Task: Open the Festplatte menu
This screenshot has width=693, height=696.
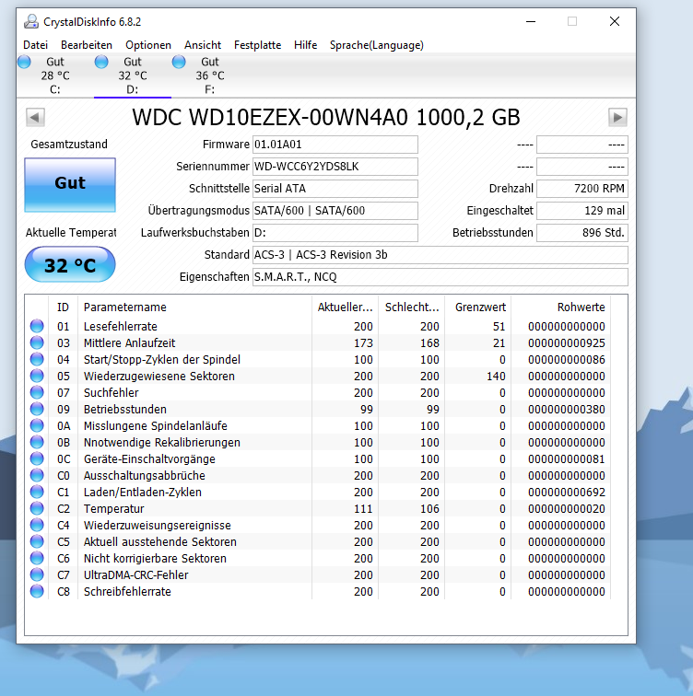Action: tap(258, 45)
